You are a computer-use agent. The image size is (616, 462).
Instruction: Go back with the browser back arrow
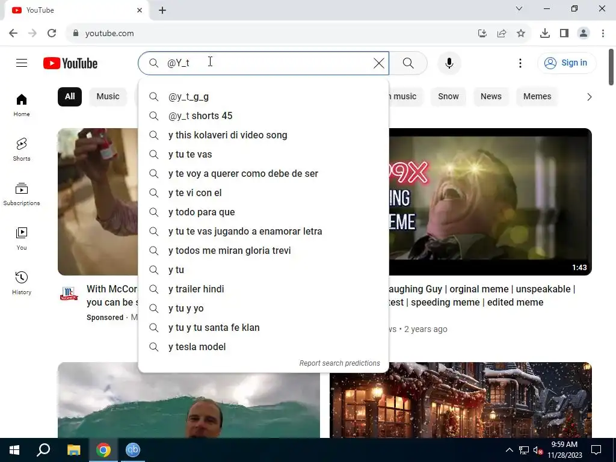tap(13, 34)
